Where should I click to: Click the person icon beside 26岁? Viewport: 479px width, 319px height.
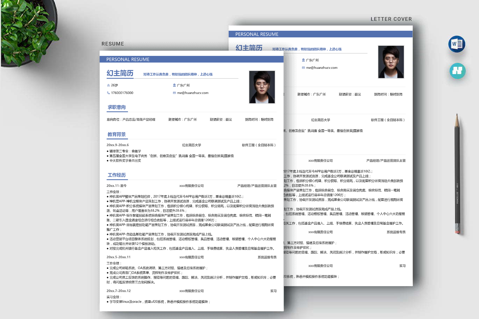[x=108, y=85]
